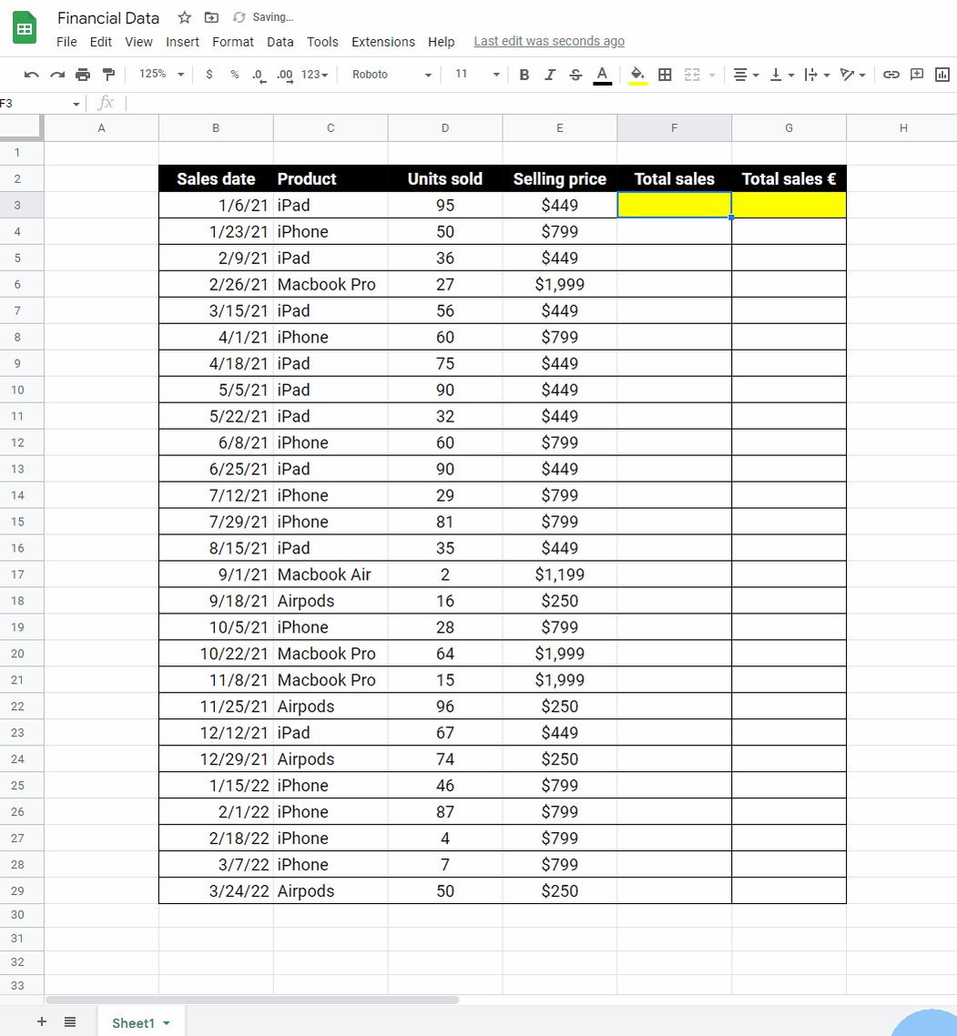Click the undo icon
957x1036 pixels.
click(31, 75)
